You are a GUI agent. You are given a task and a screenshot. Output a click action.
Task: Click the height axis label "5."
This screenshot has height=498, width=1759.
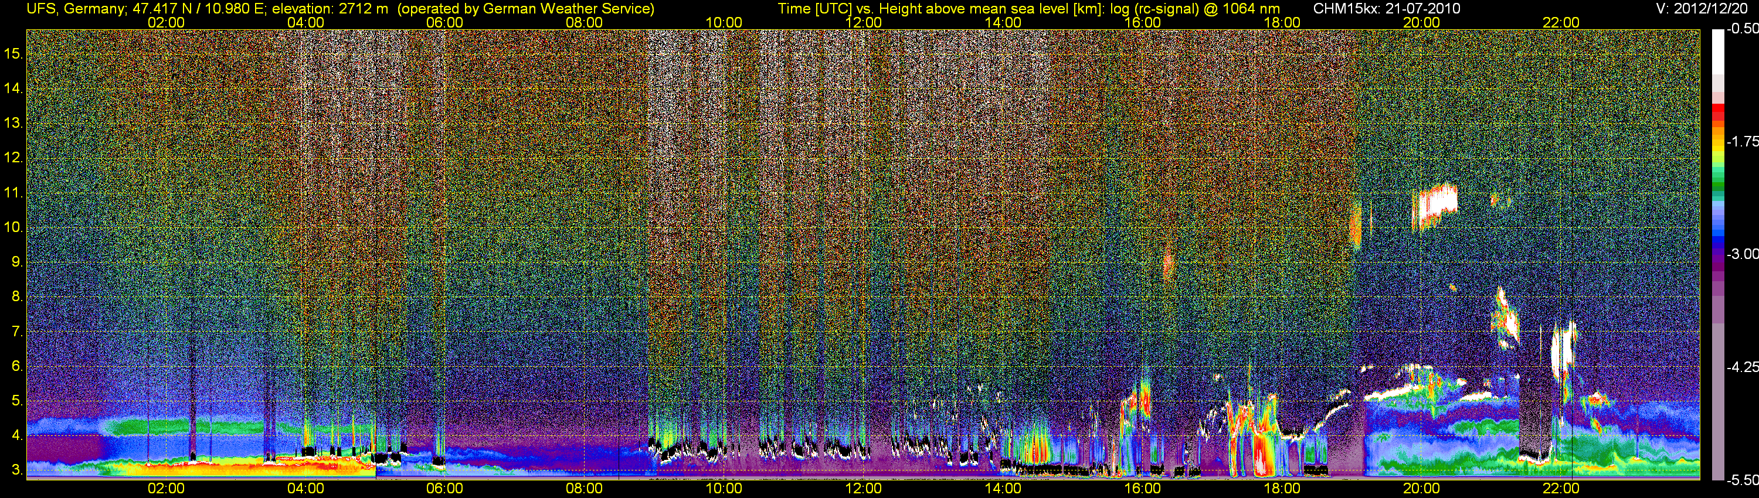click(x=16, y=401)
